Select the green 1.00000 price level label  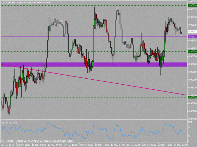192,5
